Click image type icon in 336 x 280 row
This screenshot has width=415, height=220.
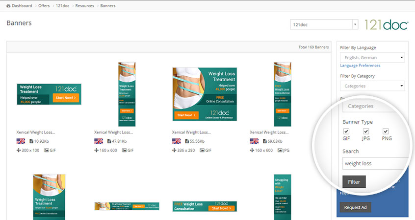(202, 150)
